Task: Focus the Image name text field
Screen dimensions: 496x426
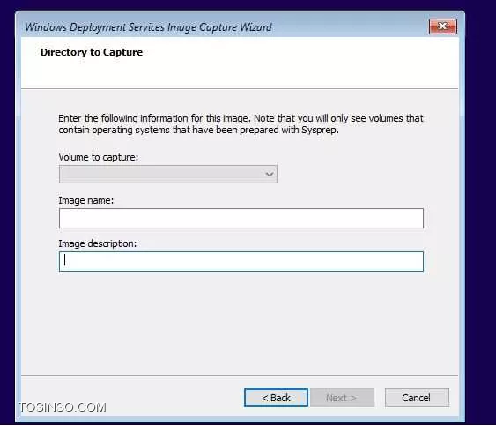Action: (x=241, y=218)
